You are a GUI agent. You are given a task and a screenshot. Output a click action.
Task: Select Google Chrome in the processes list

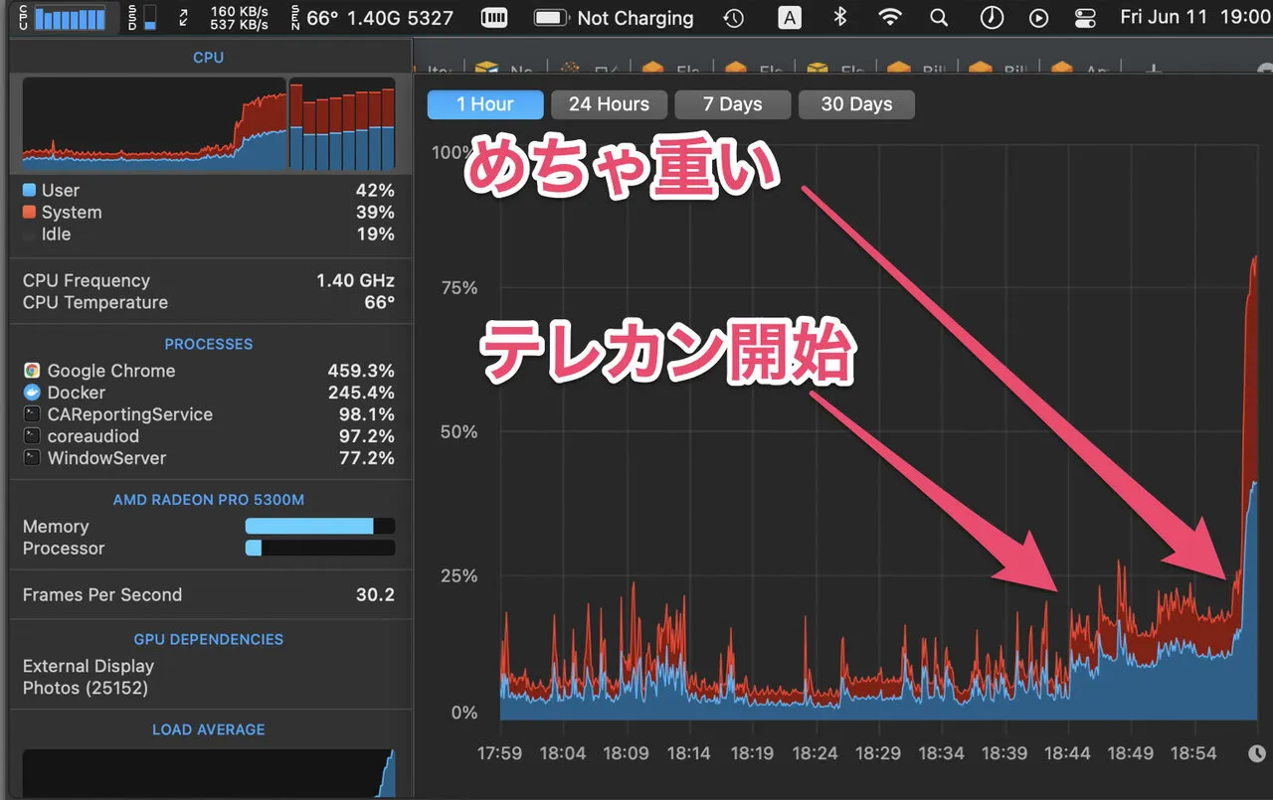pos(110,371)
